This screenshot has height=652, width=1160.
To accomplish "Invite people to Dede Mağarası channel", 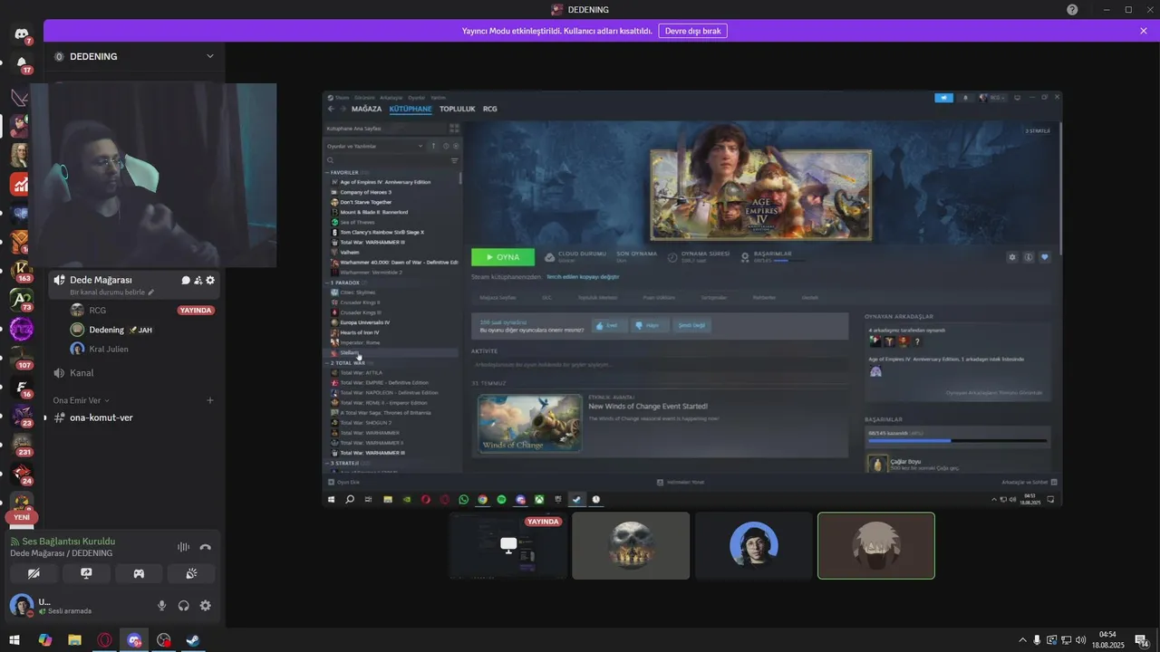I will 198,281.
